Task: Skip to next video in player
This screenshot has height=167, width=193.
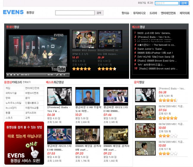Action: coord(18,74)
